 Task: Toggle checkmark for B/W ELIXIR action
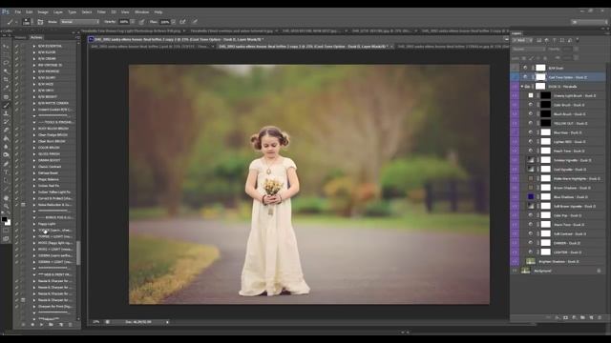17,52
